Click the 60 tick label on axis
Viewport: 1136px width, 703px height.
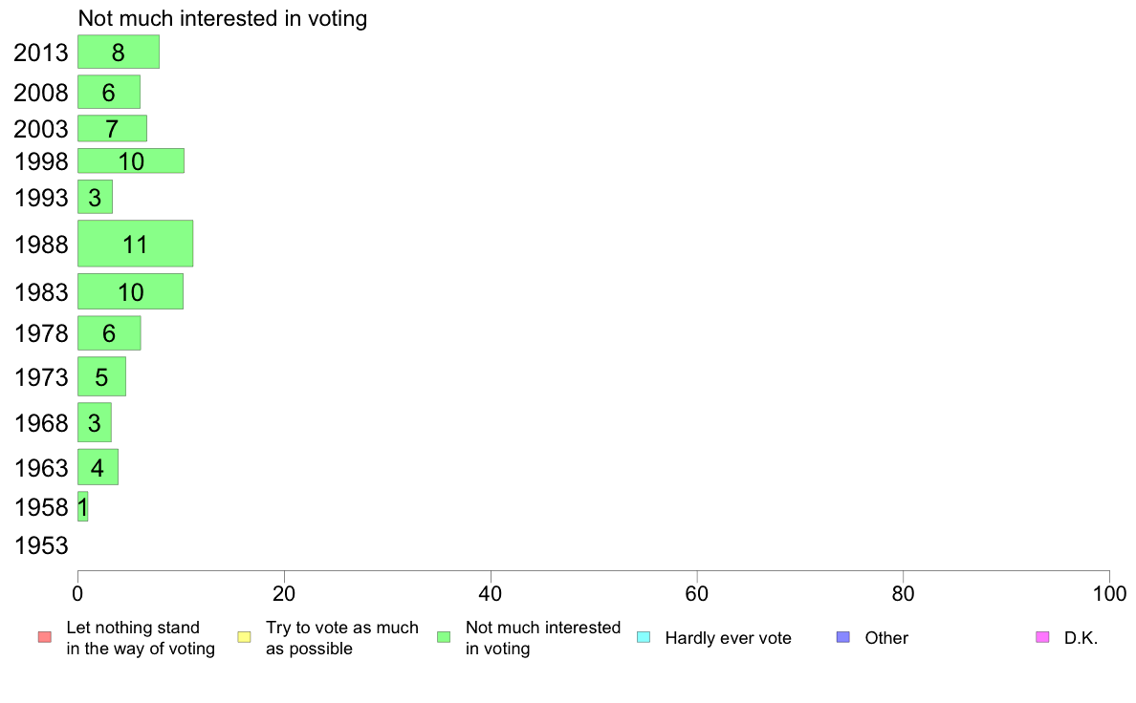[697, 594]
